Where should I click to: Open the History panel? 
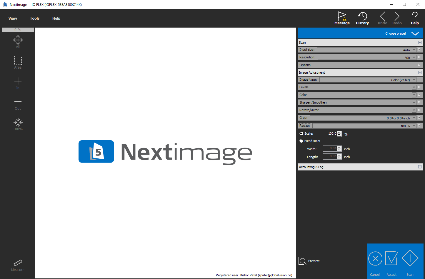pos(362,18)
